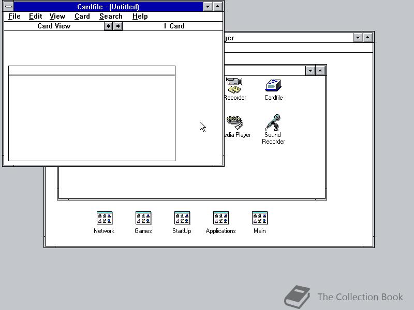Click the card's index line header
This screenshot has width=414, height=310.
[92, 70]
